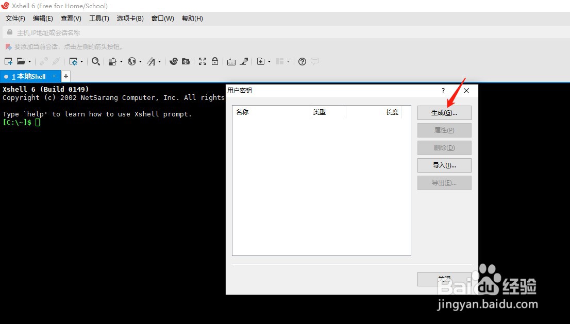The height and width of the screenshot is (324, 570).
Task: Click the web browser globe icon
Action: tap(133, 61)
